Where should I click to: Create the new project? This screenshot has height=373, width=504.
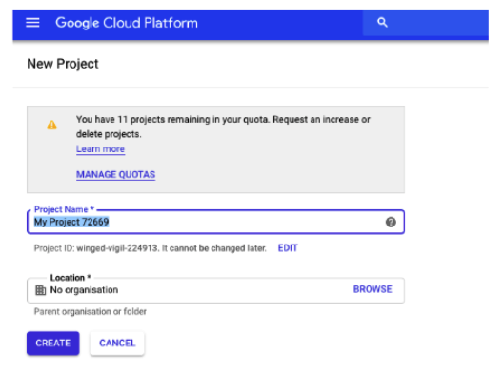point(53,344)
